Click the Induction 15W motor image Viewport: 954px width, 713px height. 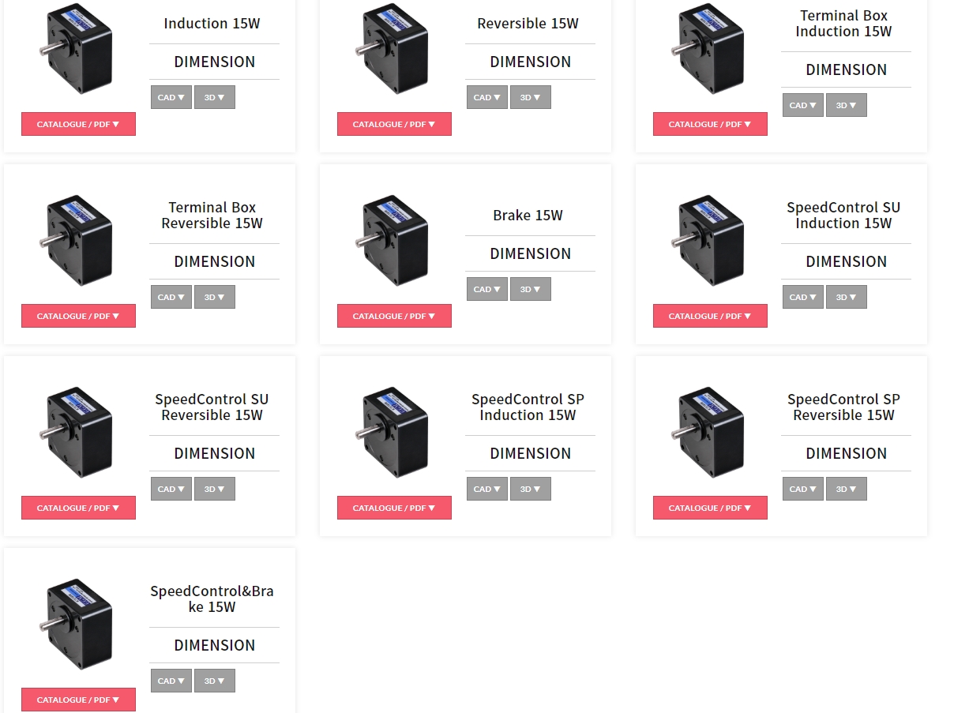78,49
